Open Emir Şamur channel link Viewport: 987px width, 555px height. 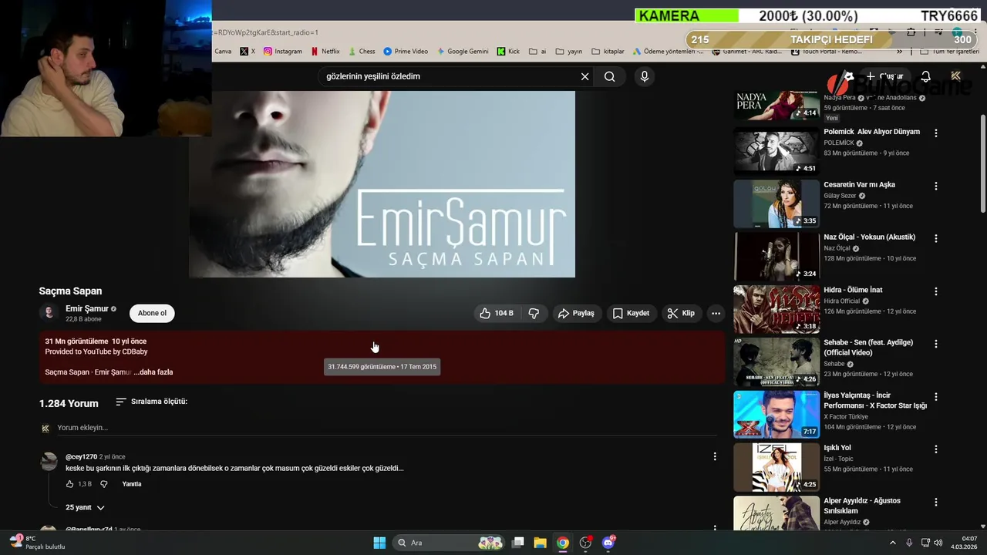(x=87, y=308)
